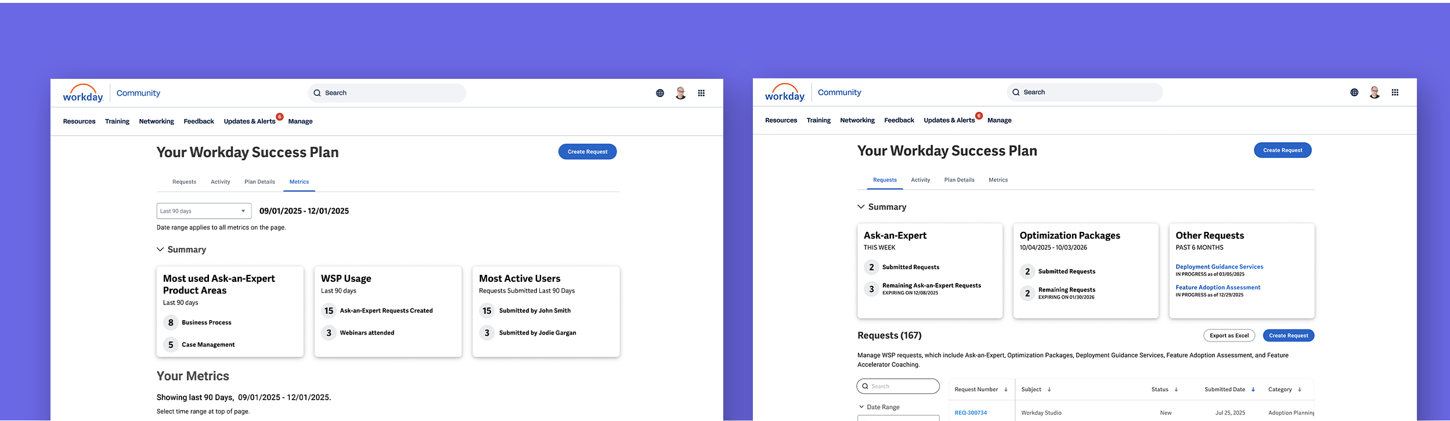Select the Metrics tab in the left window
The image size is (1450, 421).
coord(300,182)
